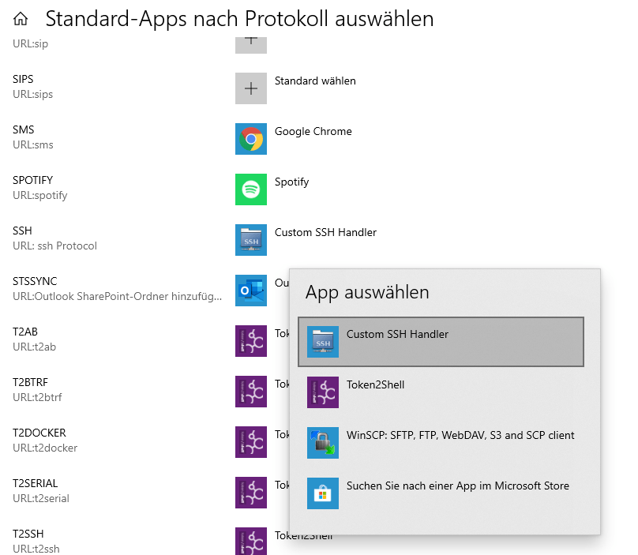638x555 pixels.
Task: Click T2BTRF protocol name
Action: click(x=30, y=382)
